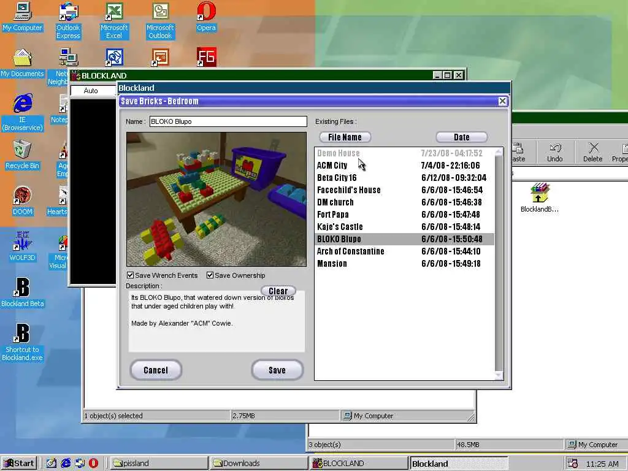The height and width of the screenshot is (471, 628).
Task: Maximize the BLOCKLAND console window
Action: [x=448, y=75]
